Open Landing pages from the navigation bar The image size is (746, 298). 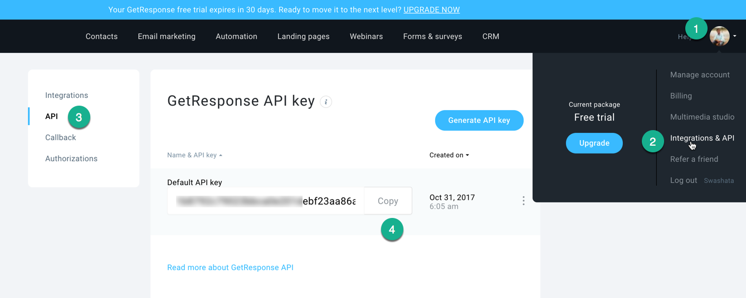304,36
